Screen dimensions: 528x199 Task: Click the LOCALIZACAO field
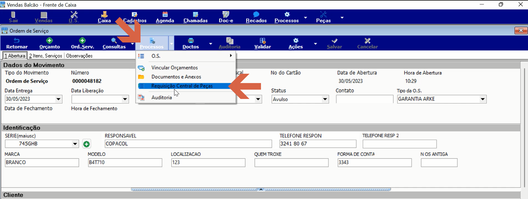[x=208, y=163]
